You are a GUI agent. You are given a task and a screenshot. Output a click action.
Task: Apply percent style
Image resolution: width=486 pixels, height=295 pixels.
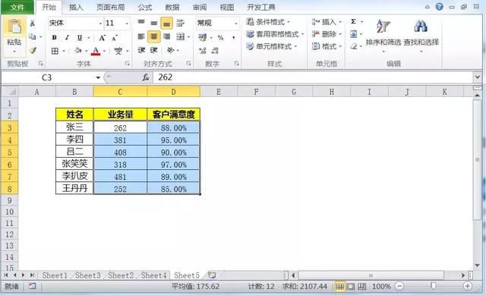(220, 38)
